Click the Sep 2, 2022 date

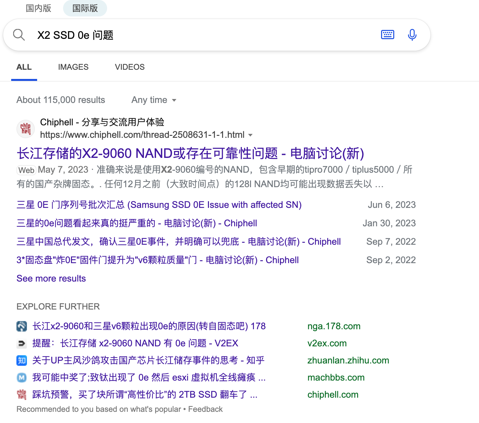coord(391,260)
